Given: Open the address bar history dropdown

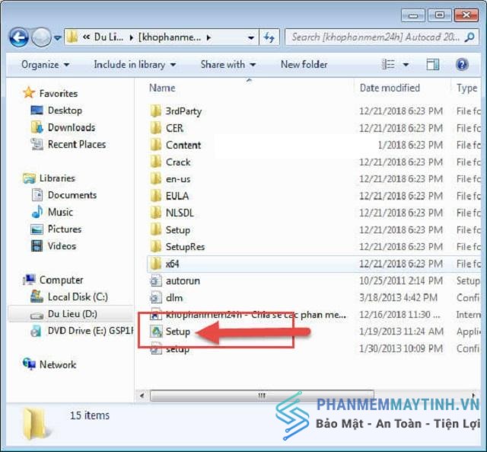Looking at the screenshot, I should click(x=250, y=37).
